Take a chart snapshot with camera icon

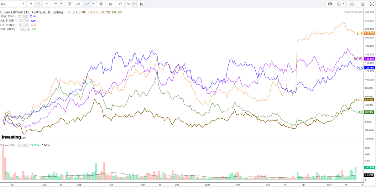(x=330, y=4)
